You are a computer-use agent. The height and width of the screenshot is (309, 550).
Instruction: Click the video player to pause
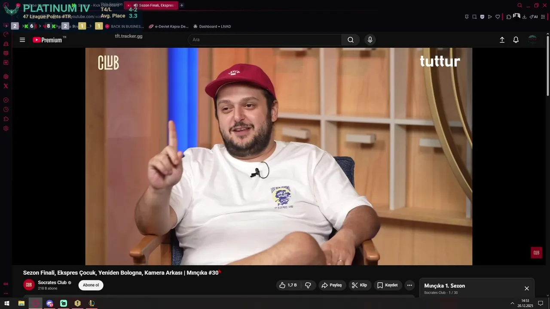point(278,156)
